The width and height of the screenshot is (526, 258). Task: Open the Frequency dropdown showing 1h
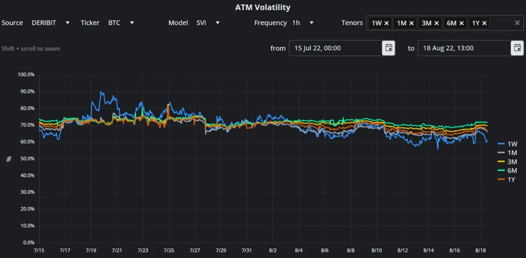coord(303,23)
